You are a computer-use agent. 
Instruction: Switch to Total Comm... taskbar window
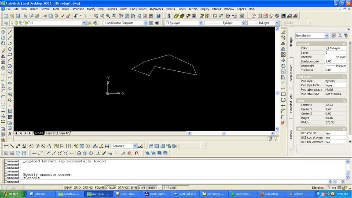click(x=156, y=194)
